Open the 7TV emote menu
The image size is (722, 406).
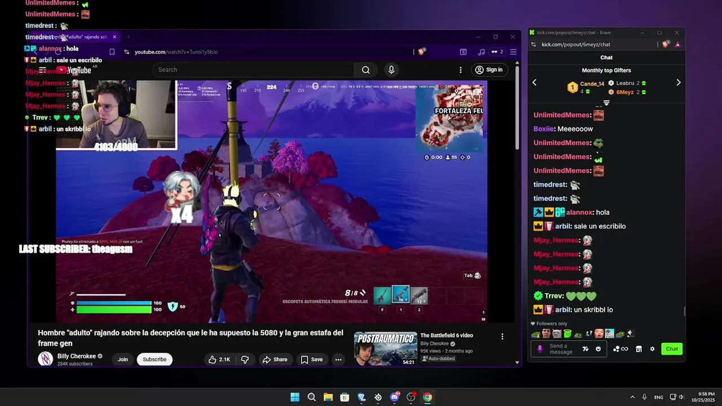(585, 349)
